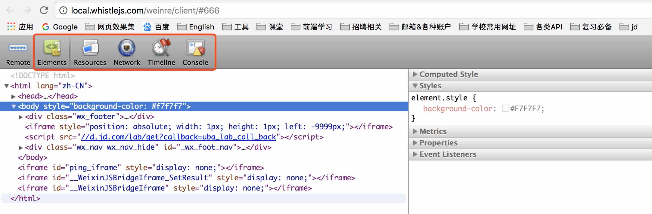Collapse the body element node
This screenshot has width=652, height=214.
[14, 106]
